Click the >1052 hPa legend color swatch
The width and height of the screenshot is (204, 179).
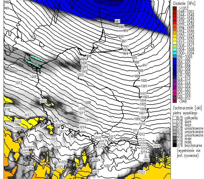tap(175, 8)
